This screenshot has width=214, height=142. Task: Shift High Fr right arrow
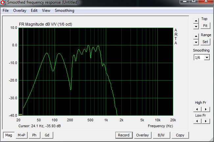click(x=206, y=109)
